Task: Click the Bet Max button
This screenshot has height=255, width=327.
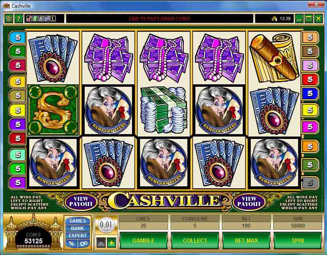Action: tap(246, 241)
